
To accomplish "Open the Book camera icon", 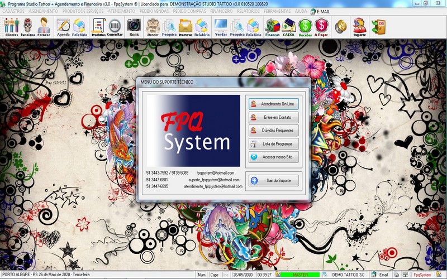I will pyautogui.click(x=134, y=27).
